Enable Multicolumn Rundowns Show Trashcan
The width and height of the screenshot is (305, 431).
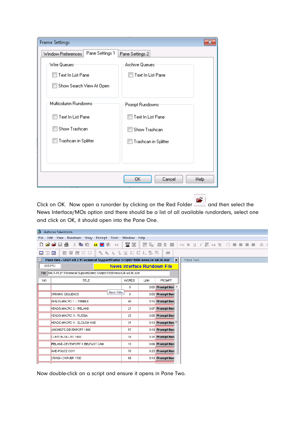click(x=55, y=129)
